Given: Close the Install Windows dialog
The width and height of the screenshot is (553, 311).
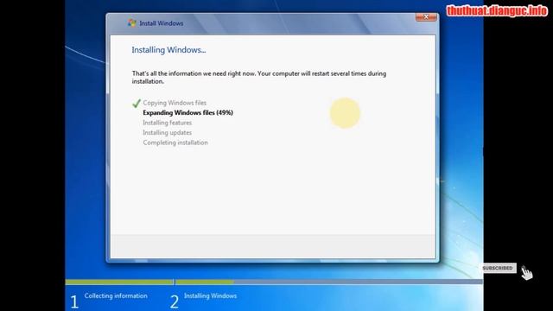Looking at the screenshot, I should [x=426, y=17].
